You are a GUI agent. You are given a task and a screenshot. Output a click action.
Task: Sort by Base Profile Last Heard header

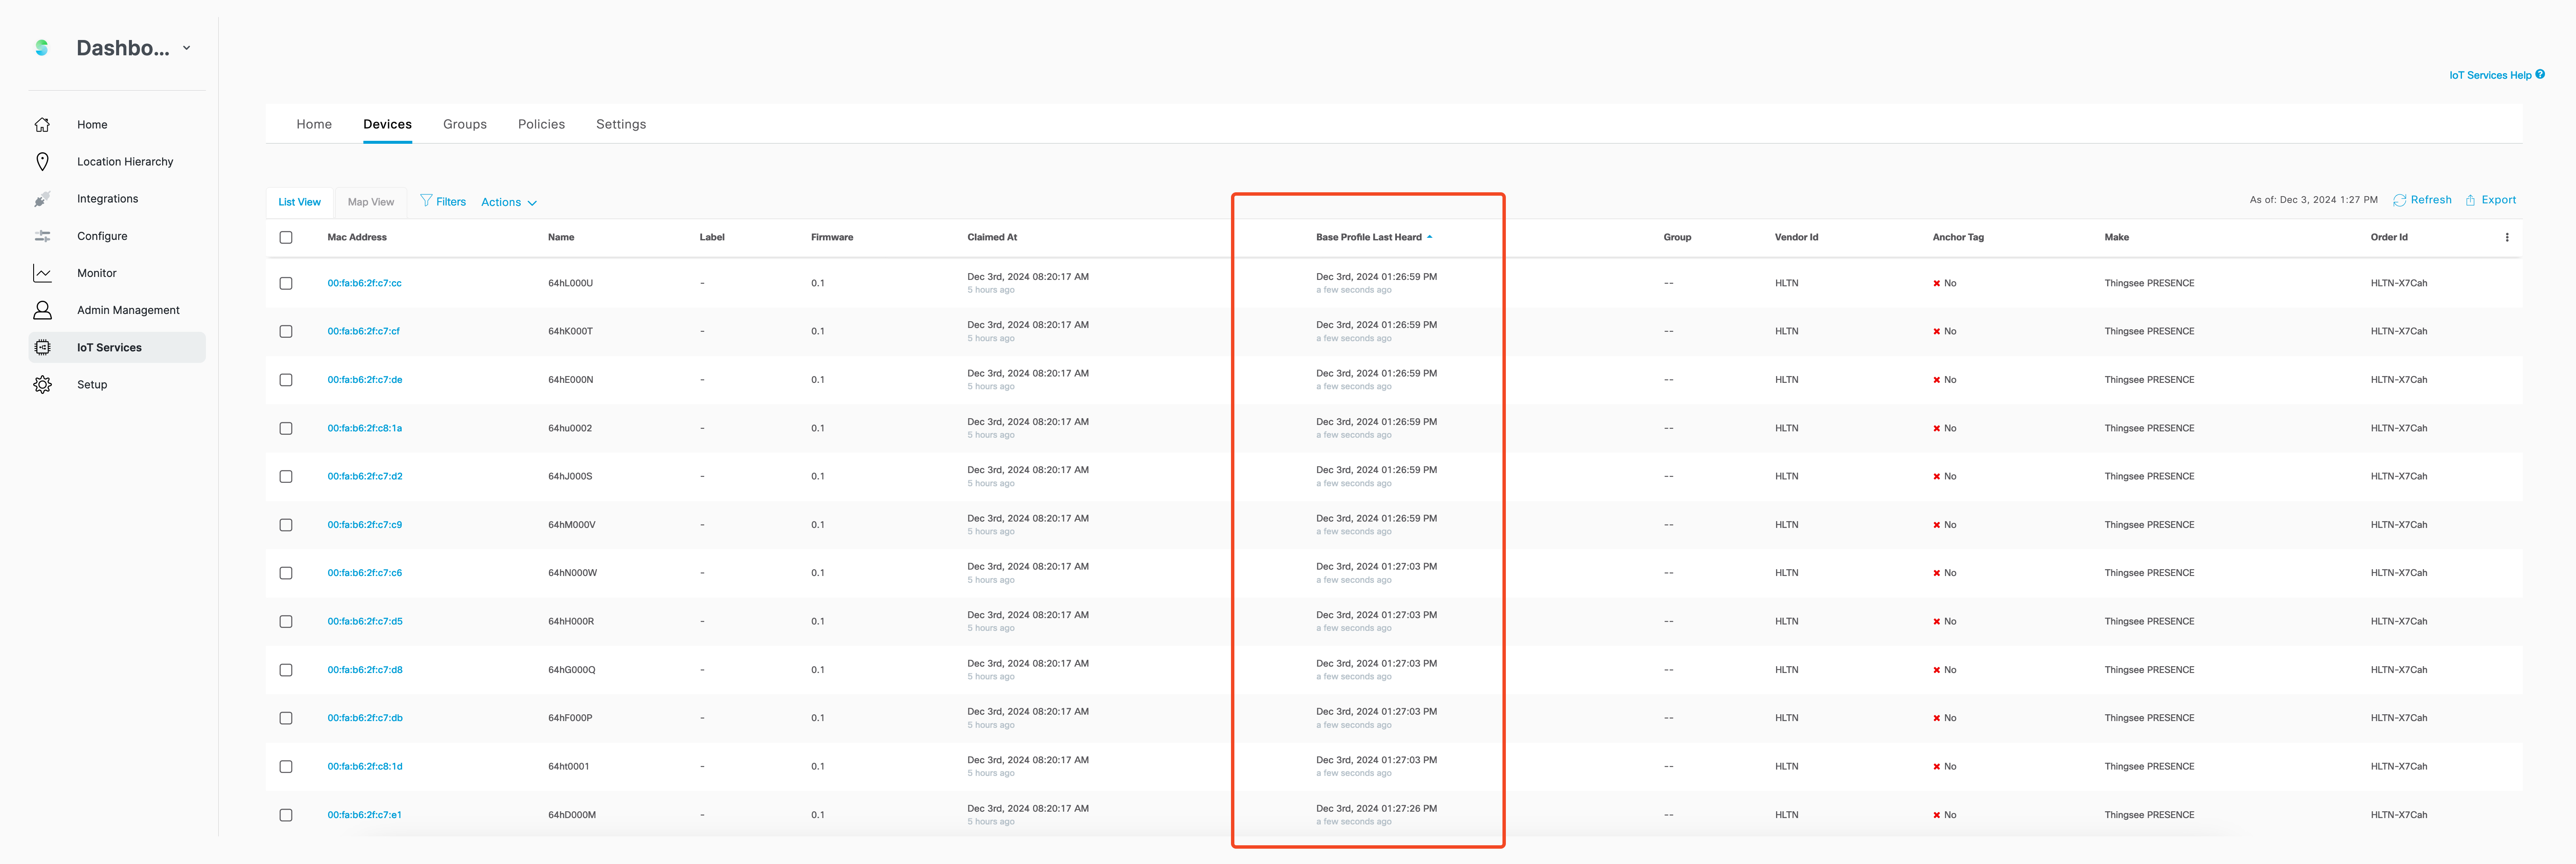[x=1368, y=237]
